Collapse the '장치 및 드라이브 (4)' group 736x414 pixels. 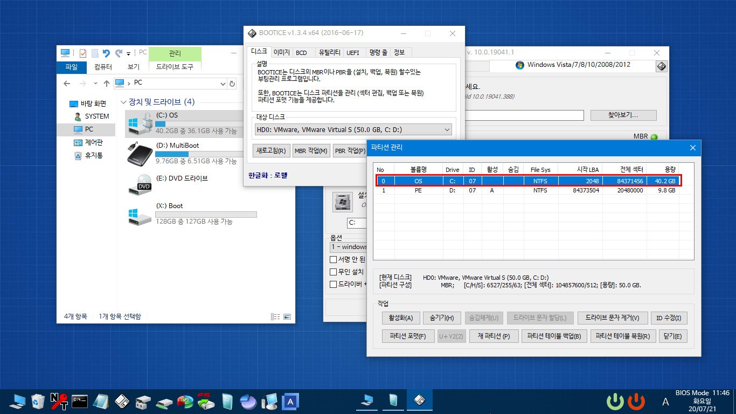coord(124,102)
